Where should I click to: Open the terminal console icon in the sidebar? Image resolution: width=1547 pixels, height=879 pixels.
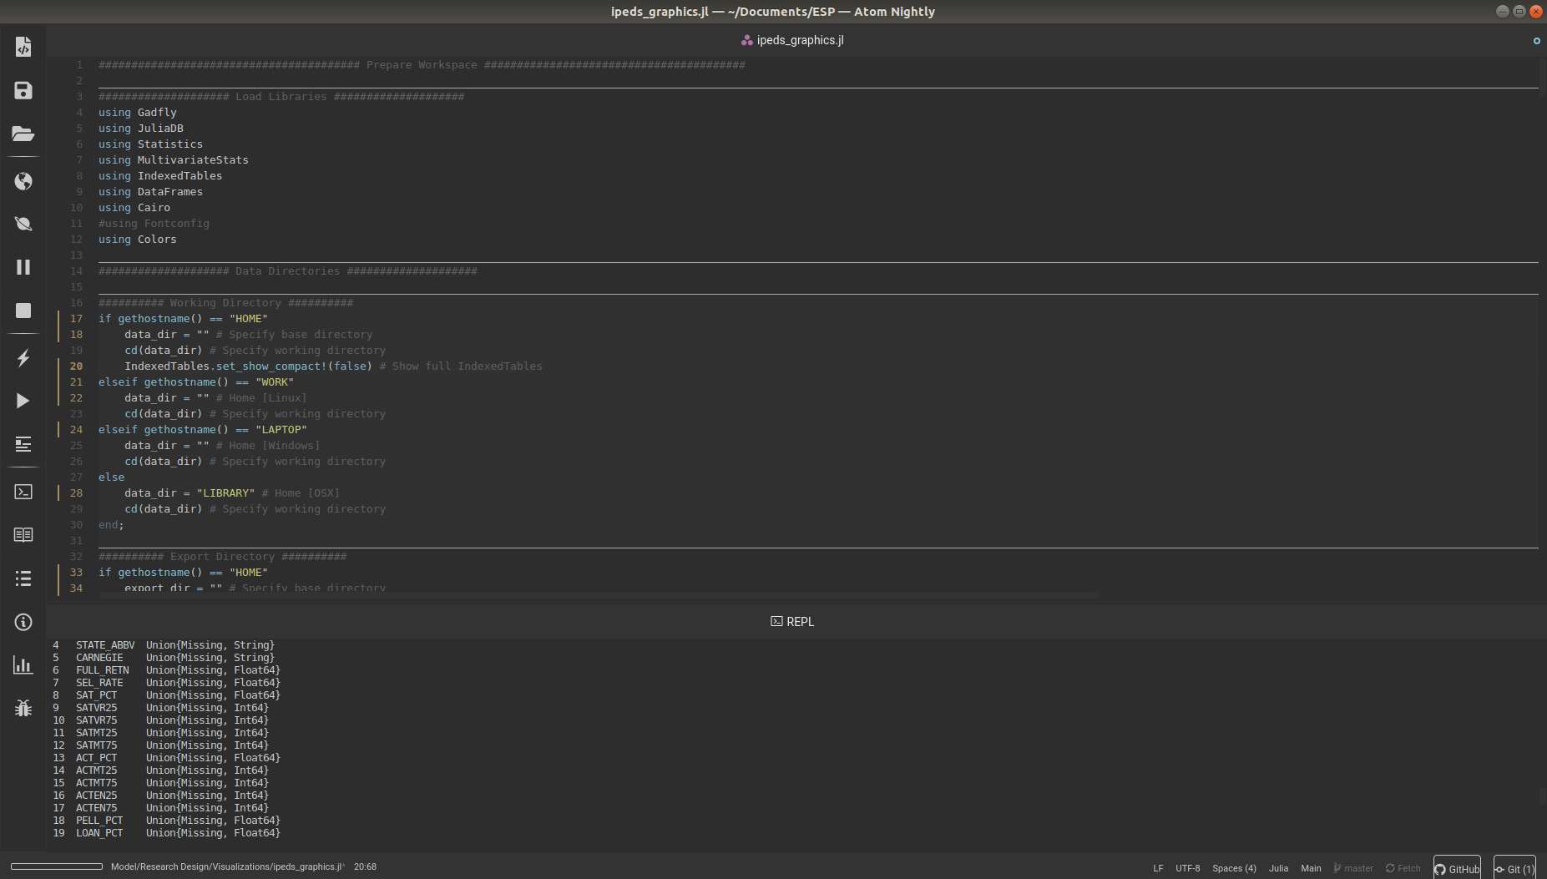tap(23, 492)
